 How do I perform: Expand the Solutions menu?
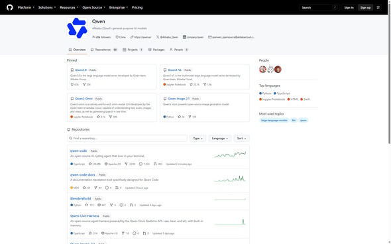pos(47,7)
